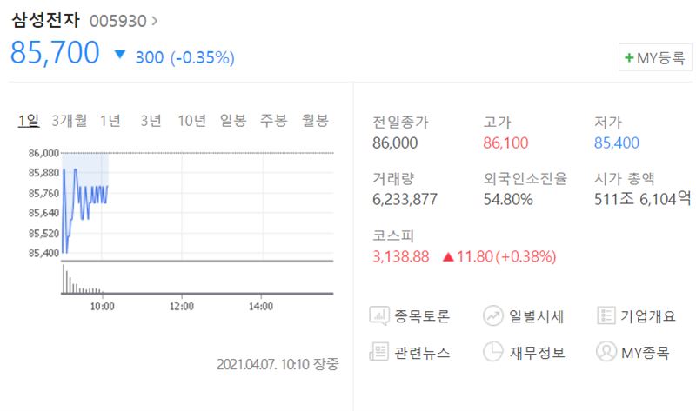
Task: Open the 관련뉴스 news icon
Action: click(x=378, y=352)
